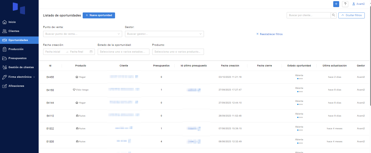Viewport: 371px width, 153px height.
Task: Click the Estado oportunidad column header
Action: click(x=299, y=66)
